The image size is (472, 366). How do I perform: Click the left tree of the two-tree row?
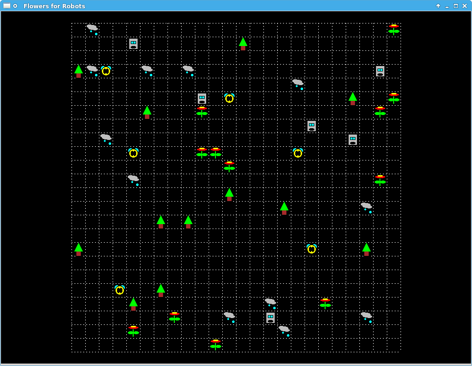pyautogui.click(x=161, y=222)
